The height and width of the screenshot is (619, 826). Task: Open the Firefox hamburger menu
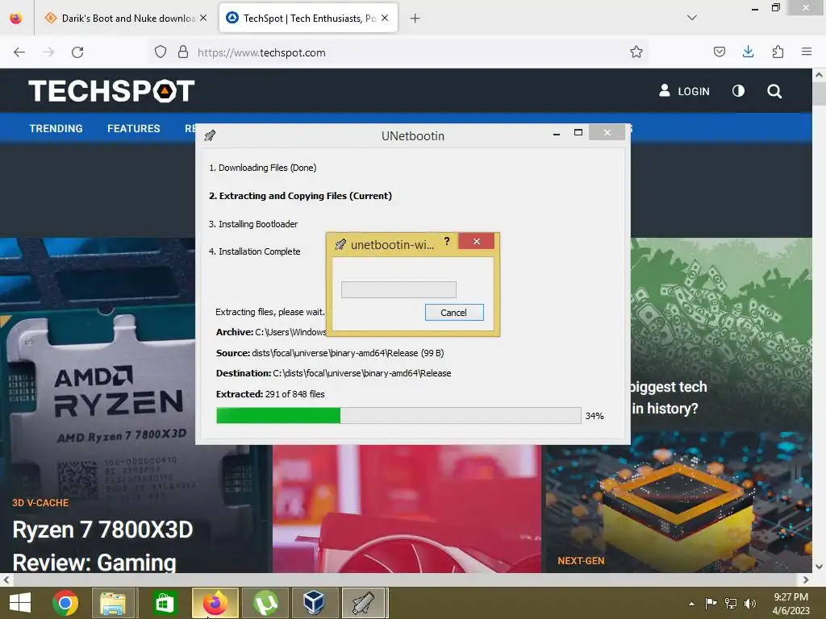807,52
